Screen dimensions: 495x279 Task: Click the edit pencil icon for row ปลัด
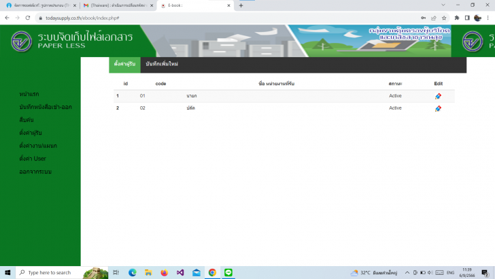[x=438, y=108]
